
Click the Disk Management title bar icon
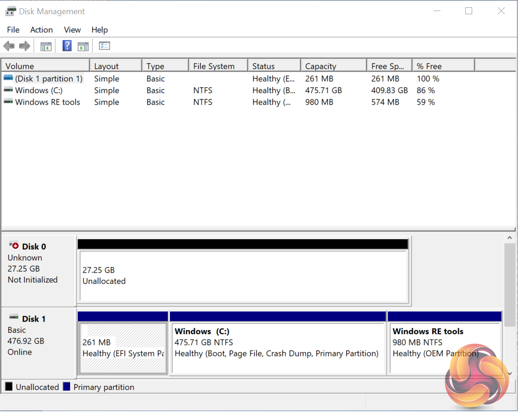pyautogui.click(x=10, y=11)
